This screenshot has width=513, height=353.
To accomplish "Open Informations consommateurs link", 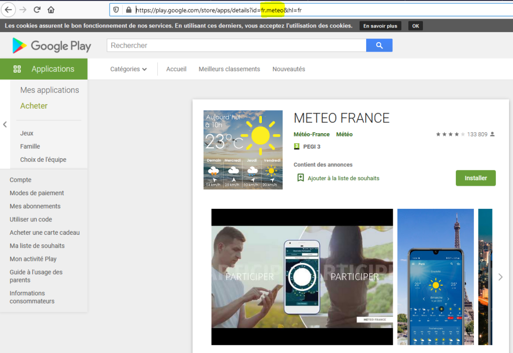I will pyautogui.click(x=32, y=297).
